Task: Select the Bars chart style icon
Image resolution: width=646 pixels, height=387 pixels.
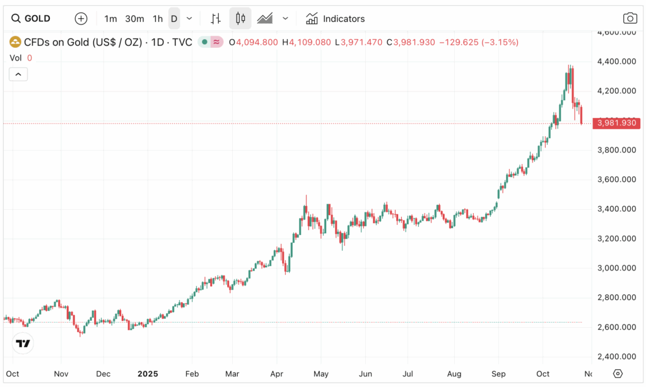Action: pyautogui.click(x=216, y=18)
